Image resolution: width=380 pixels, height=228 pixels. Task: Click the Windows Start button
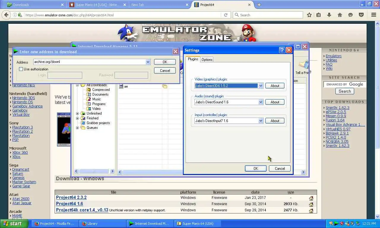14,224
